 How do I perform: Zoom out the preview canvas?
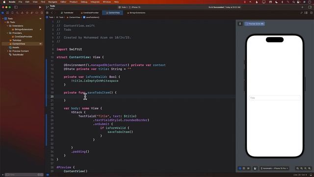[297, 168]
